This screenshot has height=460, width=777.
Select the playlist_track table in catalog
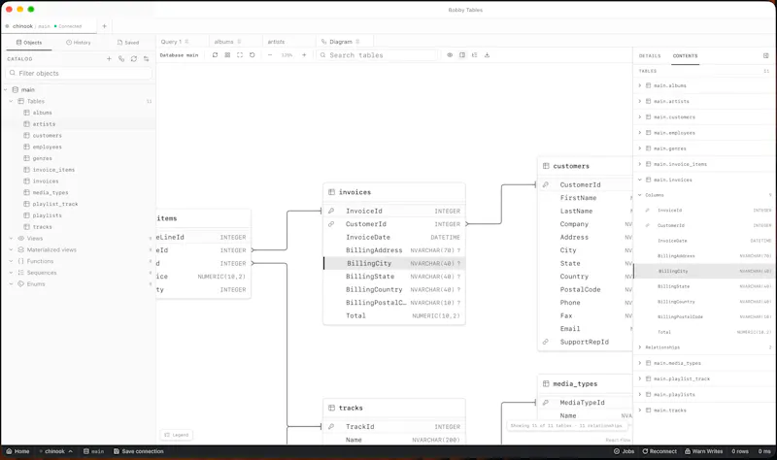coord(55,204)
